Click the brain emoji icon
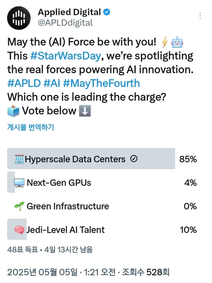212x283 pixels. [x=19, y=230]
